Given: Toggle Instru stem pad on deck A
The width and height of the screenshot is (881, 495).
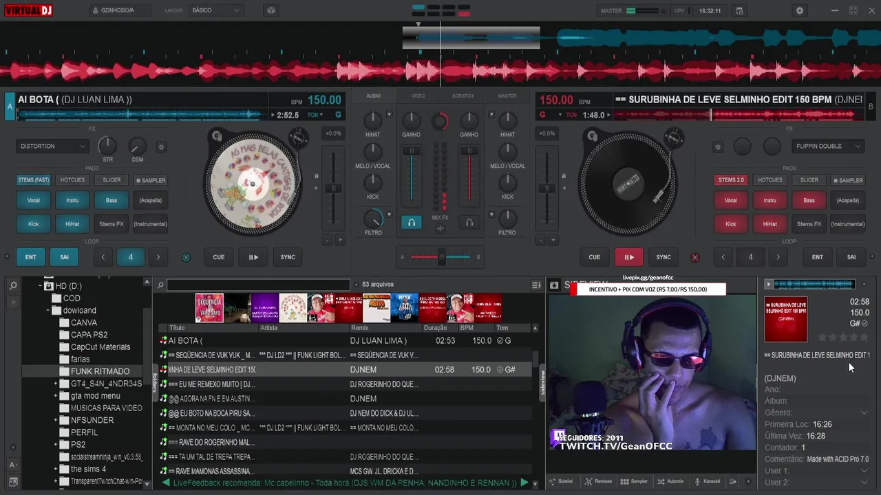Looking at the screenshot, I should pos(72,200).
